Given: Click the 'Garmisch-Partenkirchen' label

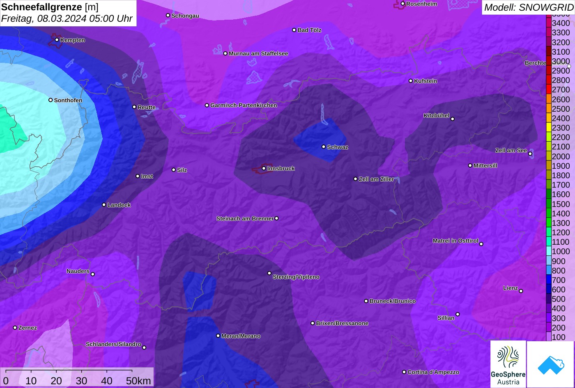Looking at the screenshot, I should (x=244, y=105).
